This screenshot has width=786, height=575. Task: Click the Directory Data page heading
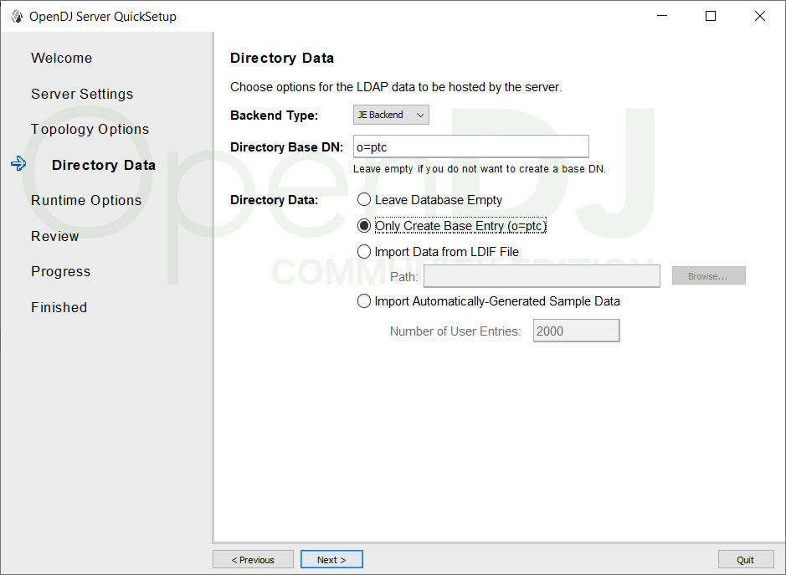(282, 58)
